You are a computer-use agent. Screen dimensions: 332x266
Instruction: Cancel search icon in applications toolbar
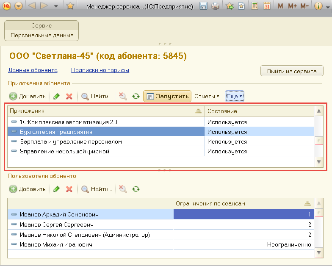coord(123,97)
